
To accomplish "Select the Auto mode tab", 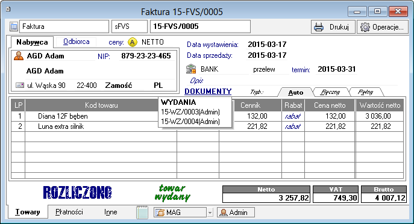I will click(x=295, y=92).
